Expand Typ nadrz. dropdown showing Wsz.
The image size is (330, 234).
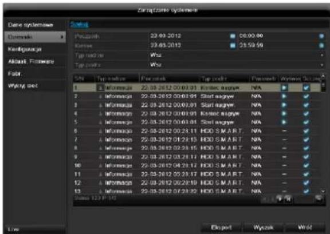(321, 55)
